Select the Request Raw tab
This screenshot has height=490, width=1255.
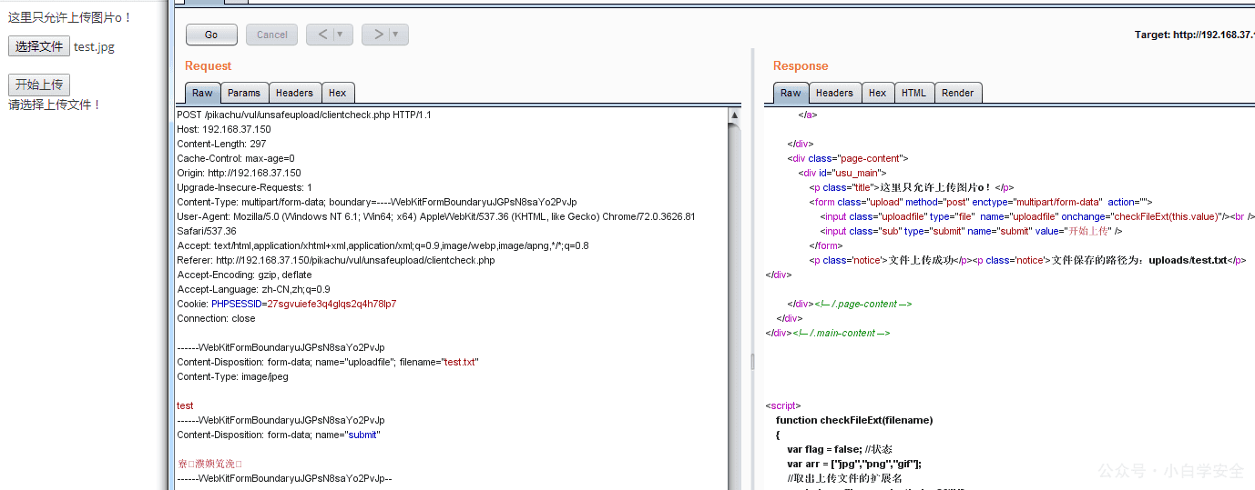(x=202, y=93)
